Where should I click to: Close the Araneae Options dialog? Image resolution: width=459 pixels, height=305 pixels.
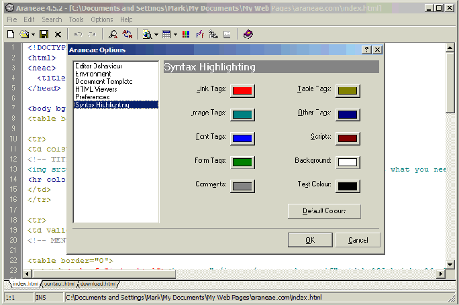tap(378, 50)
